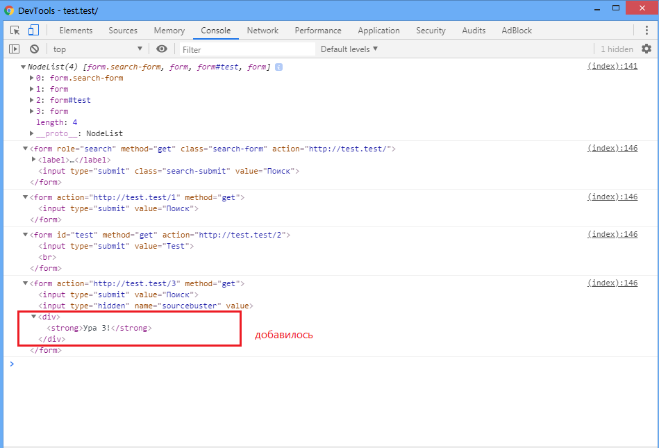Collapse the form with id test

pyautogui.click(x=25, y=235)
